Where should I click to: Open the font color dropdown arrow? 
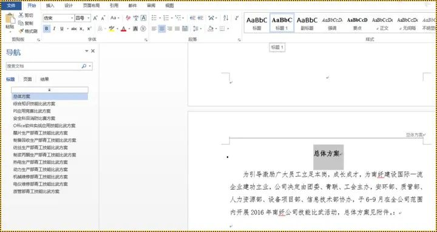(129, 28)
